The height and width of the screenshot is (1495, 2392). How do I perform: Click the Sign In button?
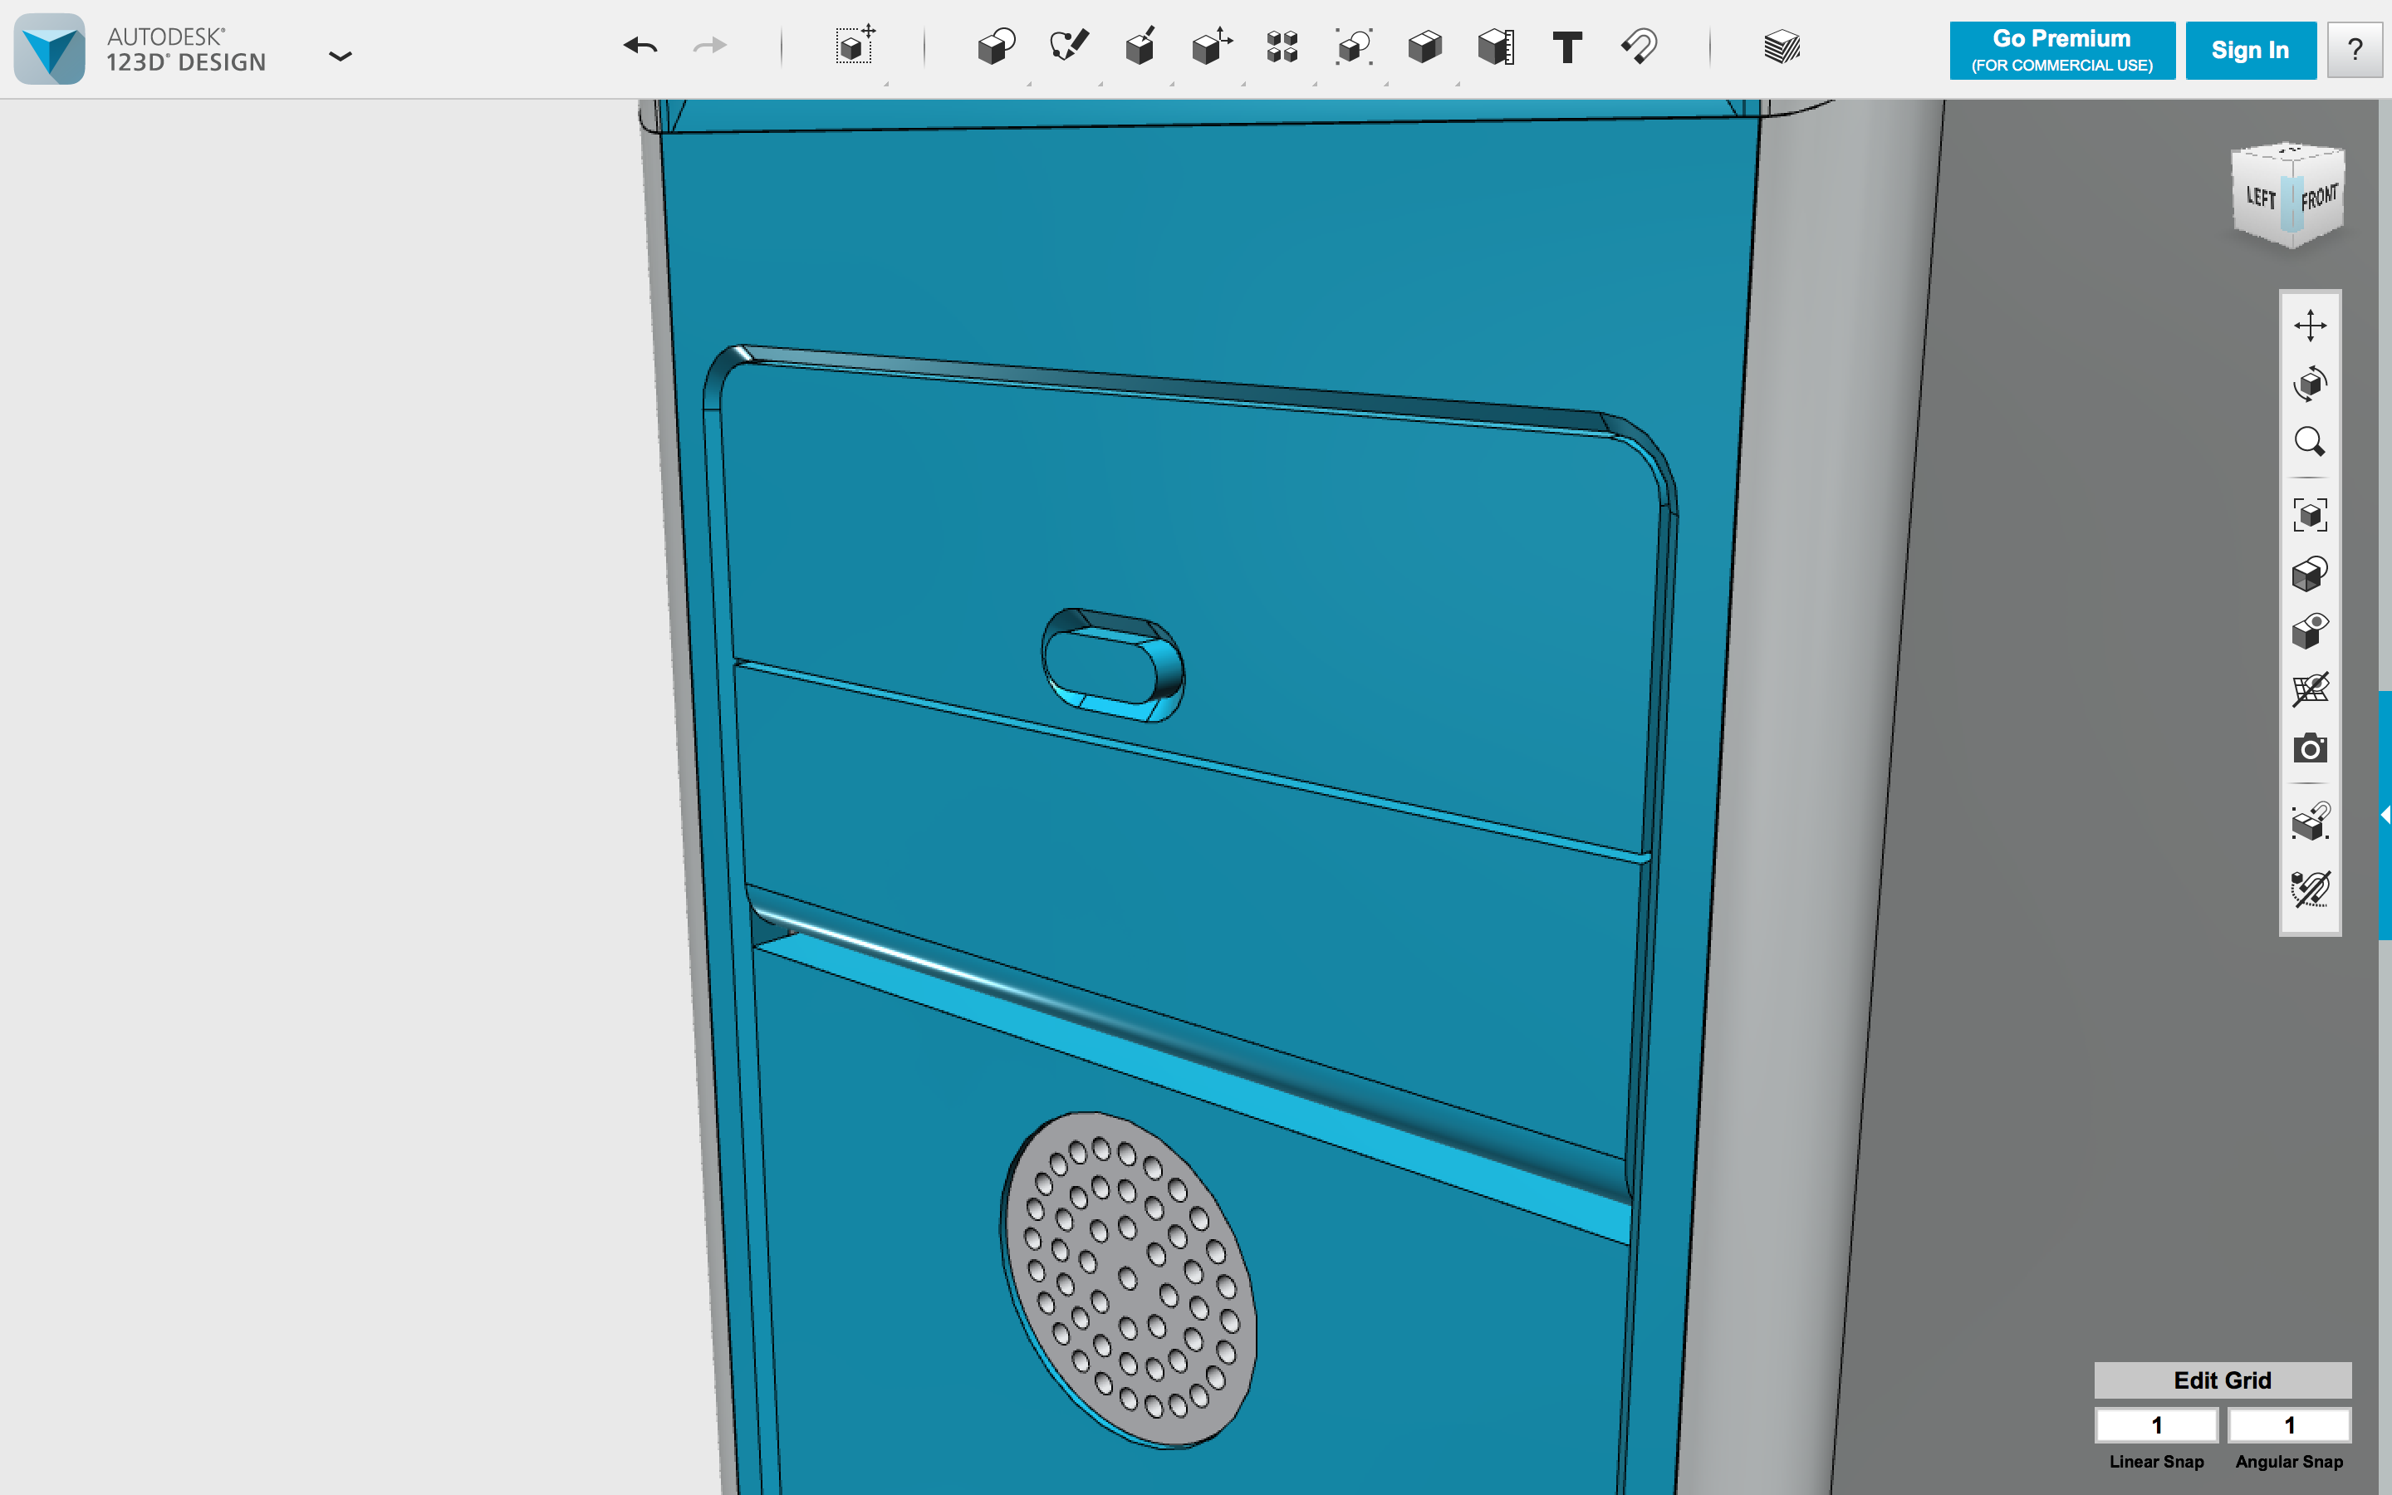2250,50
